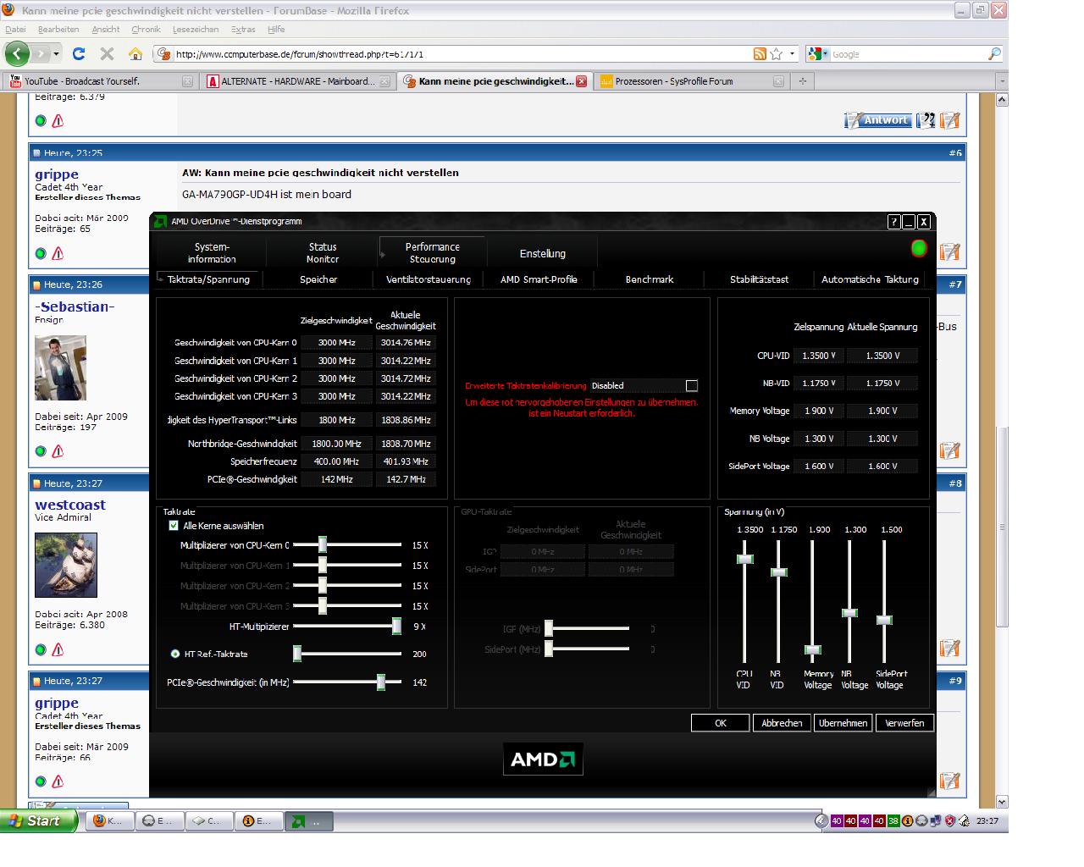
Task: Click online status dot under westcoast post
Action: tap(41, 650)
